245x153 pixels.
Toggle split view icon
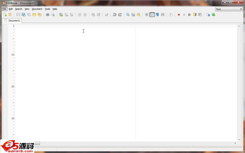(x=171, y=15)
